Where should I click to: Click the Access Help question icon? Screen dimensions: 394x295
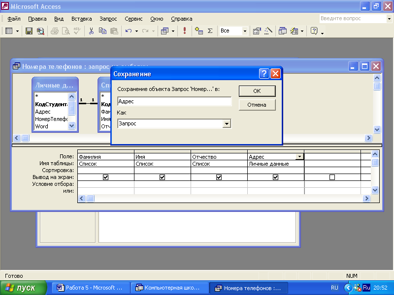click(314, 31)
